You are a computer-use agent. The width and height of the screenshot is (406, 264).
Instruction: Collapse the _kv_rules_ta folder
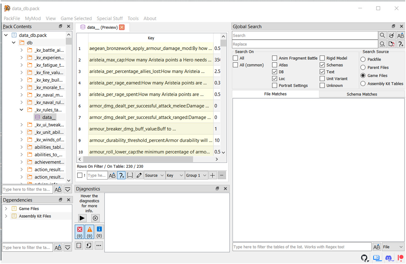coord(22,110)
